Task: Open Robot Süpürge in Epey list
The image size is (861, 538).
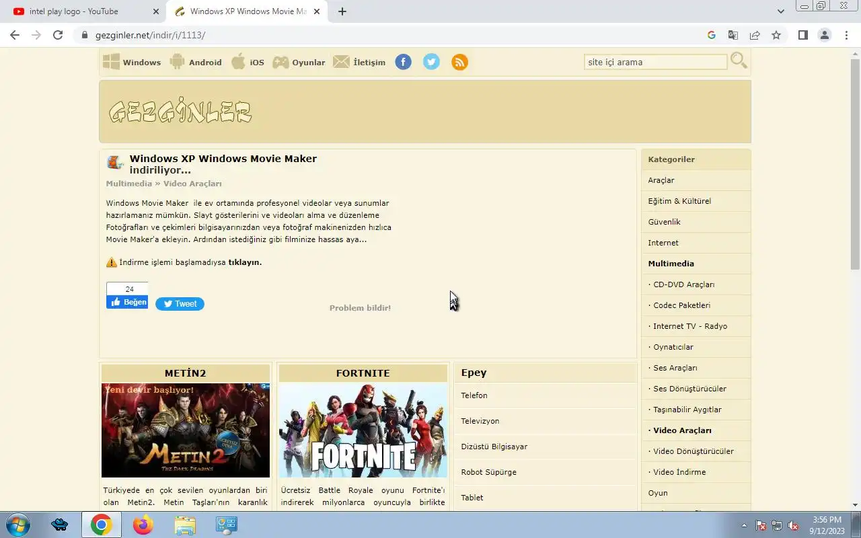Action: coord(546,472)
